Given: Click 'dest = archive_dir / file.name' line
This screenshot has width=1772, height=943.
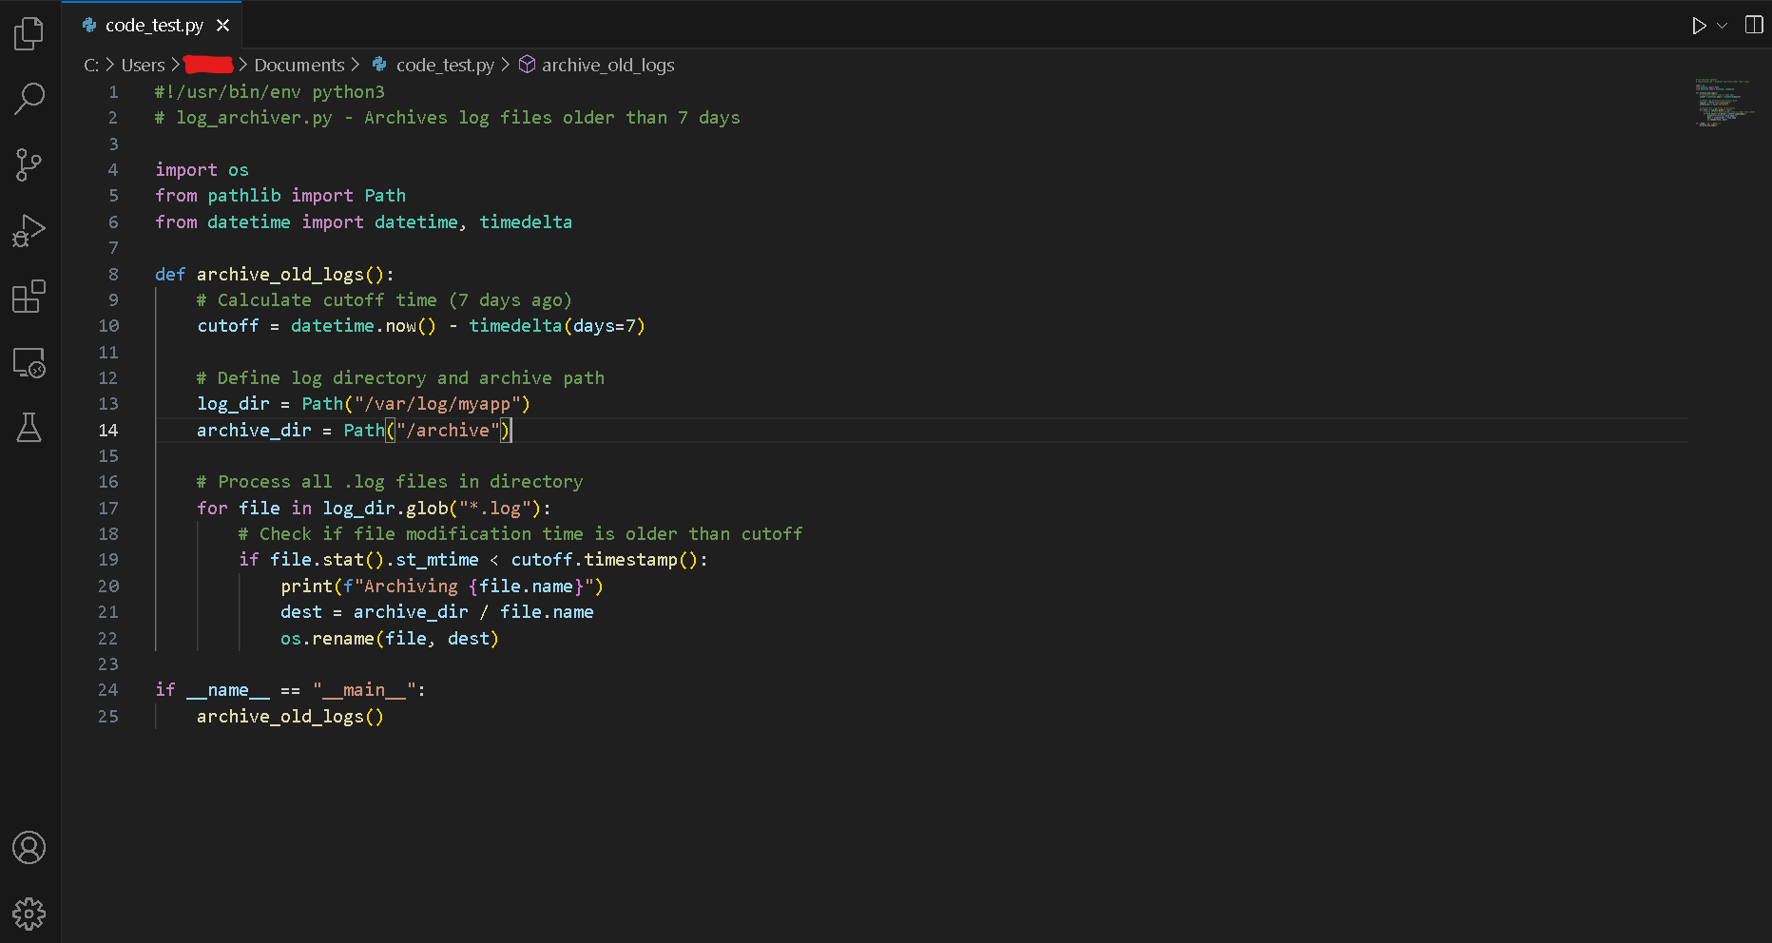Looking at the screenshot, I should click(437, 612).
